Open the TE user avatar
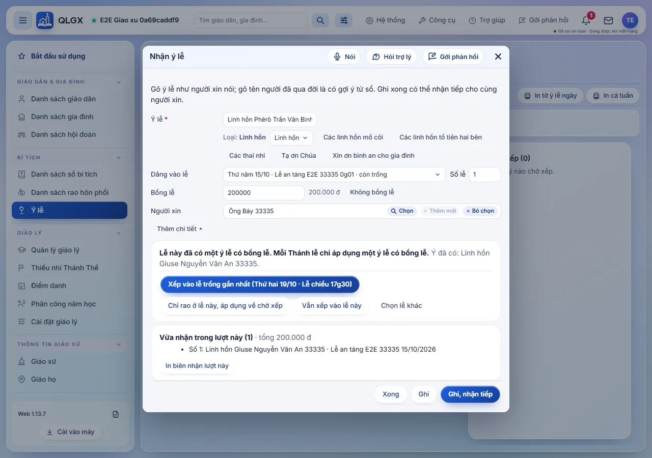The height and width of the screenshot is (458, 652). pyautogui.click(x=630, y=20)
